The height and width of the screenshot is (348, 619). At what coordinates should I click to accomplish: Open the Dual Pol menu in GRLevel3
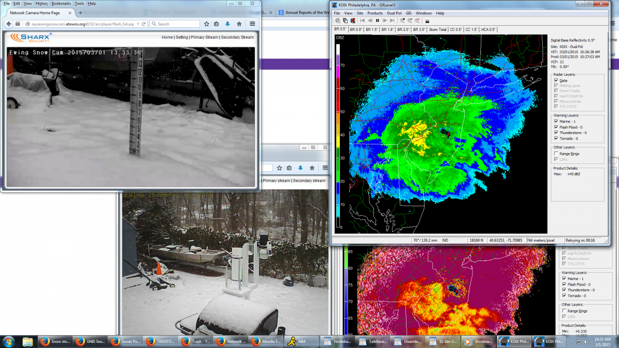tap(395, 13)
